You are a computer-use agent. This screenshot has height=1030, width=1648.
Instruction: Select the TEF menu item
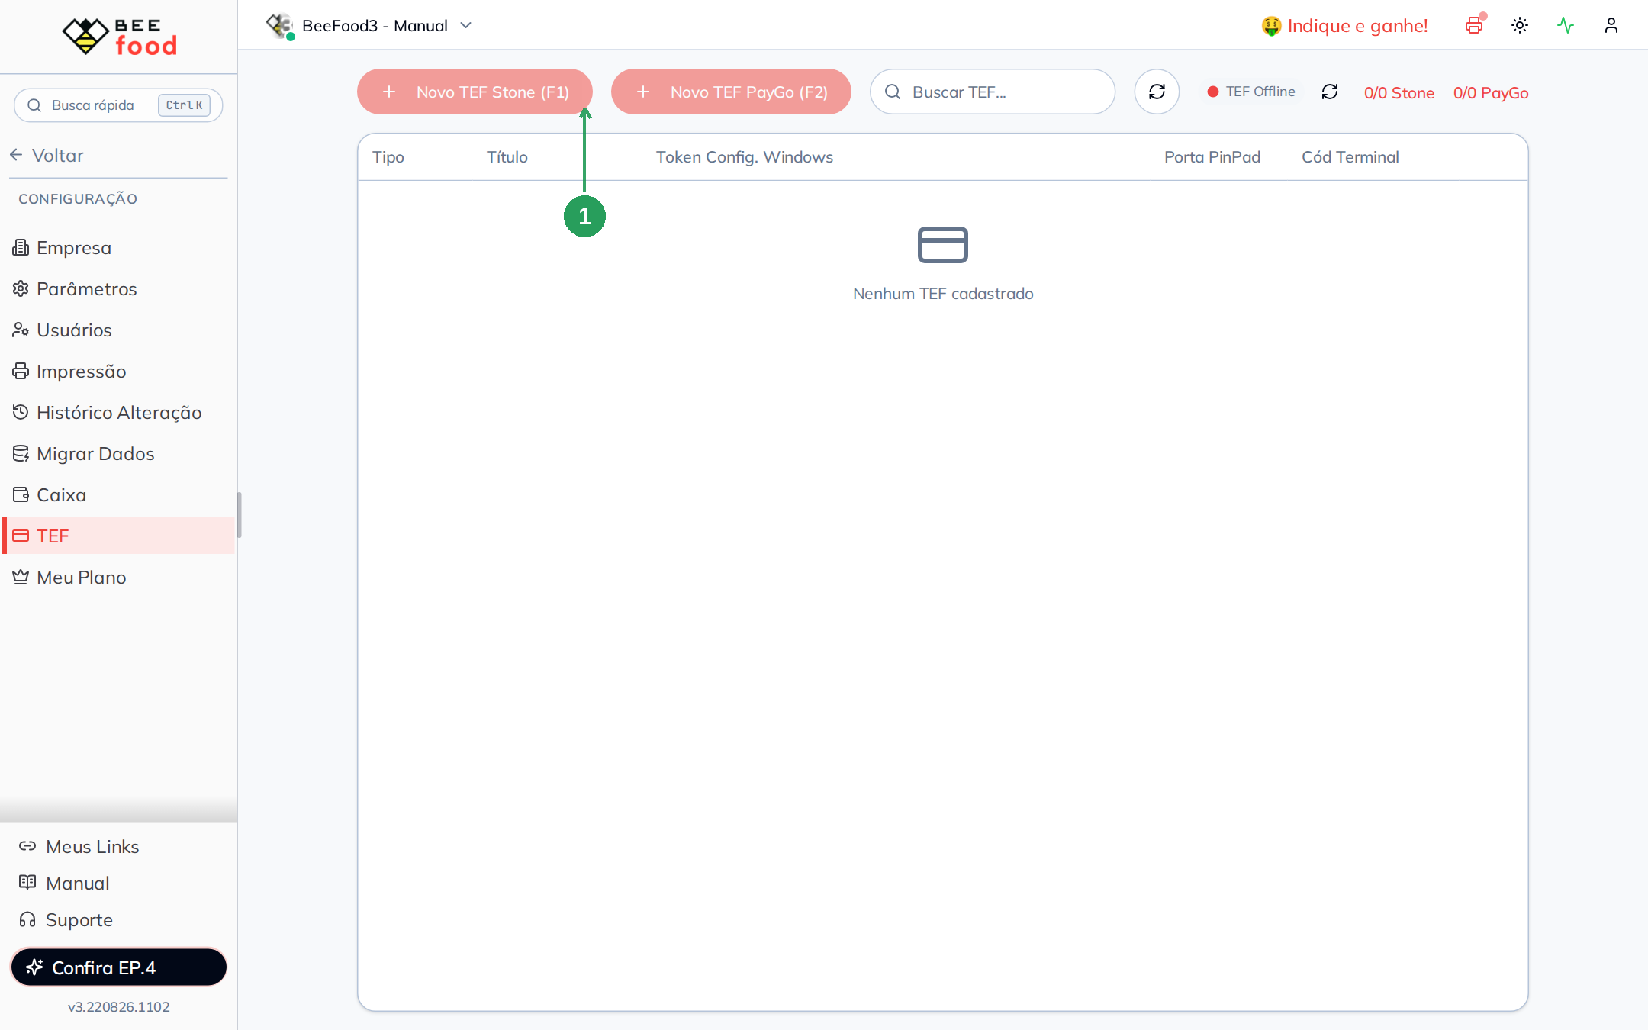[x=118, y=536]
